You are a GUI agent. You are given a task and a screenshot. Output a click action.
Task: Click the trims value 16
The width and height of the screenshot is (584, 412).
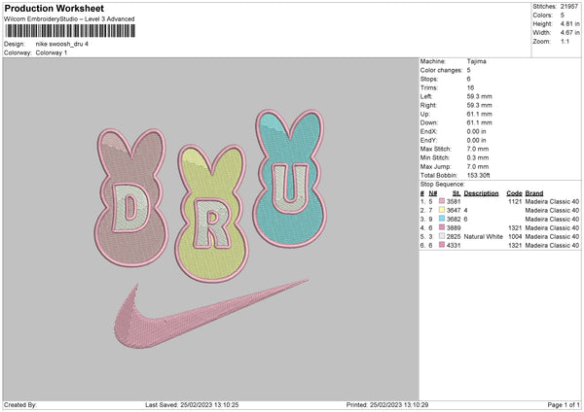point(470,87)
